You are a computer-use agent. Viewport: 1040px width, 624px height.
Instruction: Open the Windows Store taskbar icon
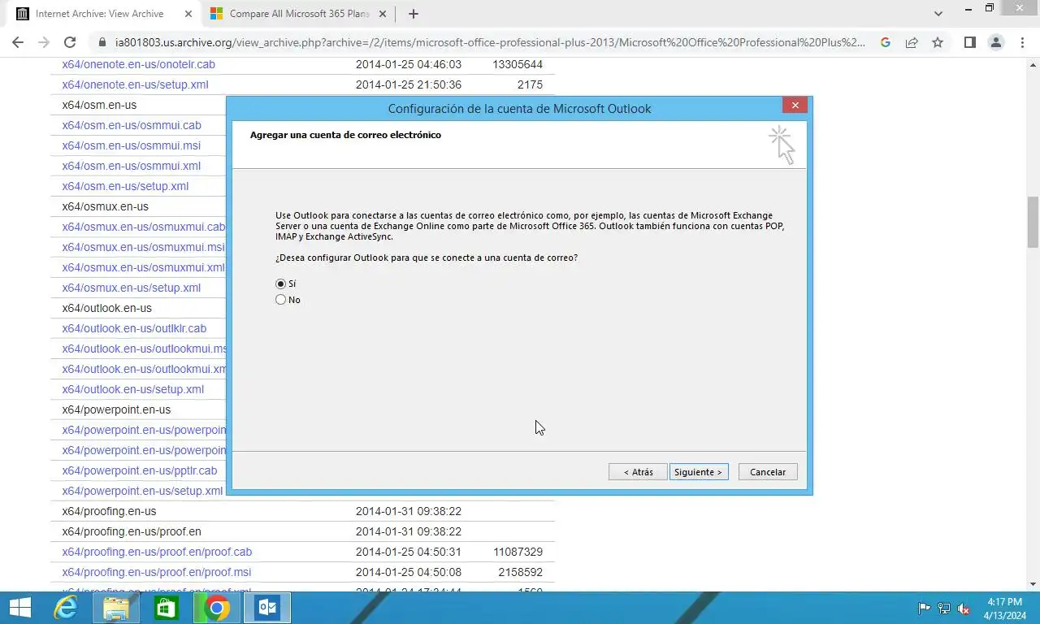pos(166,608)
